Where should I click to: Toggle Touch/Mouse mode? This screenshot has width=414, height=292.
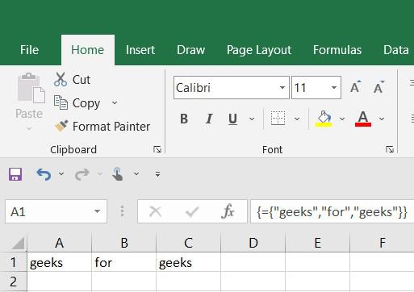[x=118, y=173]
